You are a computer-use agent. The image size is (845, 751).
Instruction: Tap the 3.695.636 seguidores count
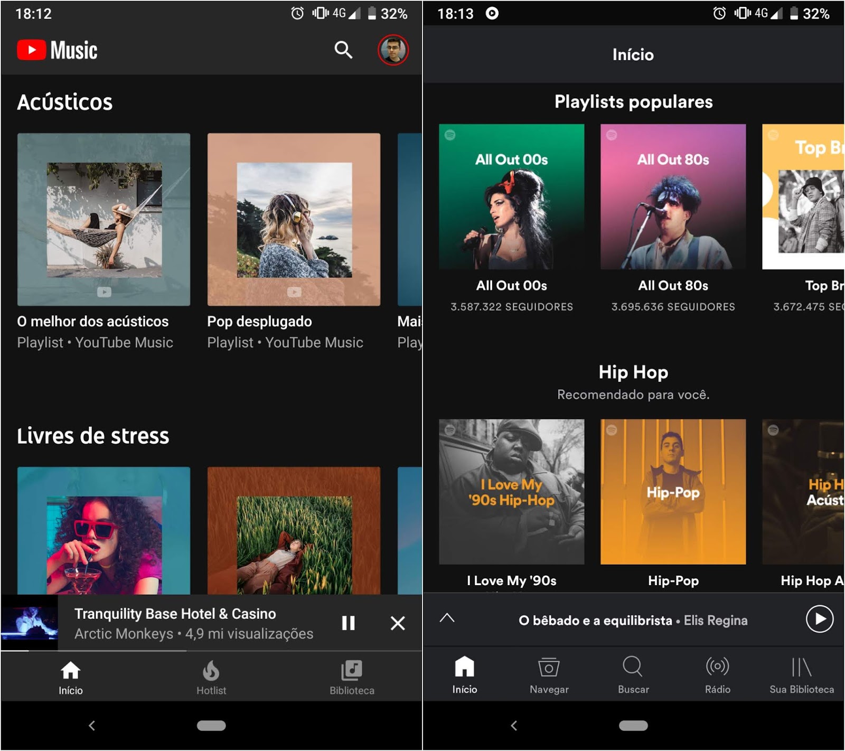coord(673,307)
